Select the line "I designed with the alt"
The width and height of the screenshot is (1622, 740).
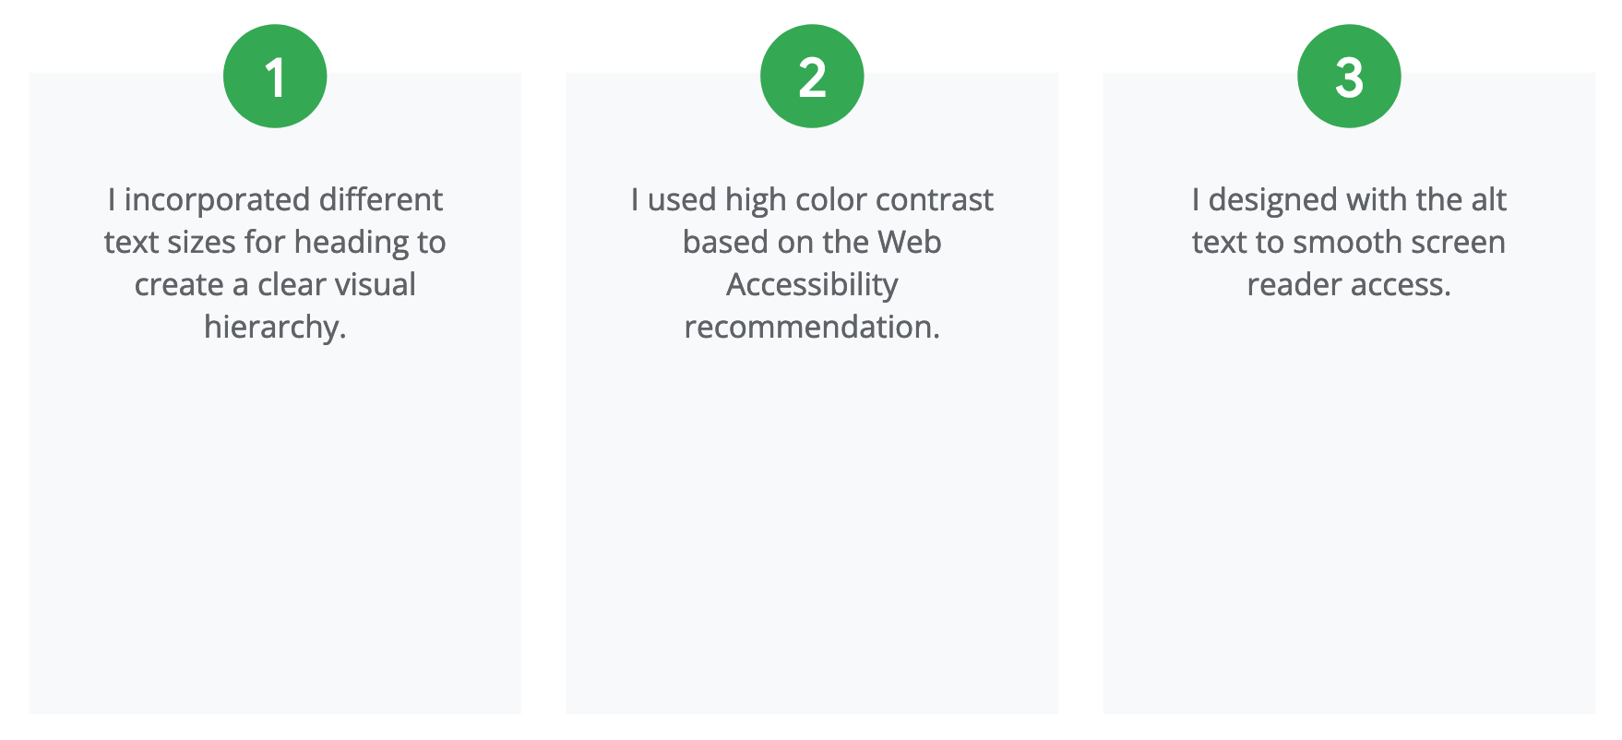1349,200
